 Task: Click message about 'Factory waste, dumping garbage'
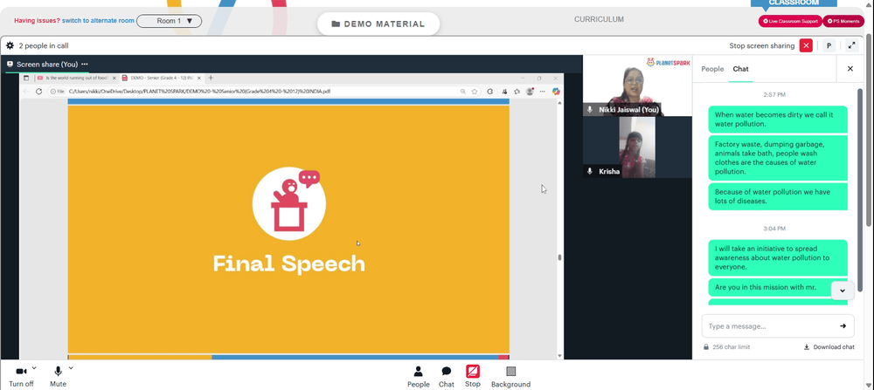pyautogui.click(x=778, y=157)
